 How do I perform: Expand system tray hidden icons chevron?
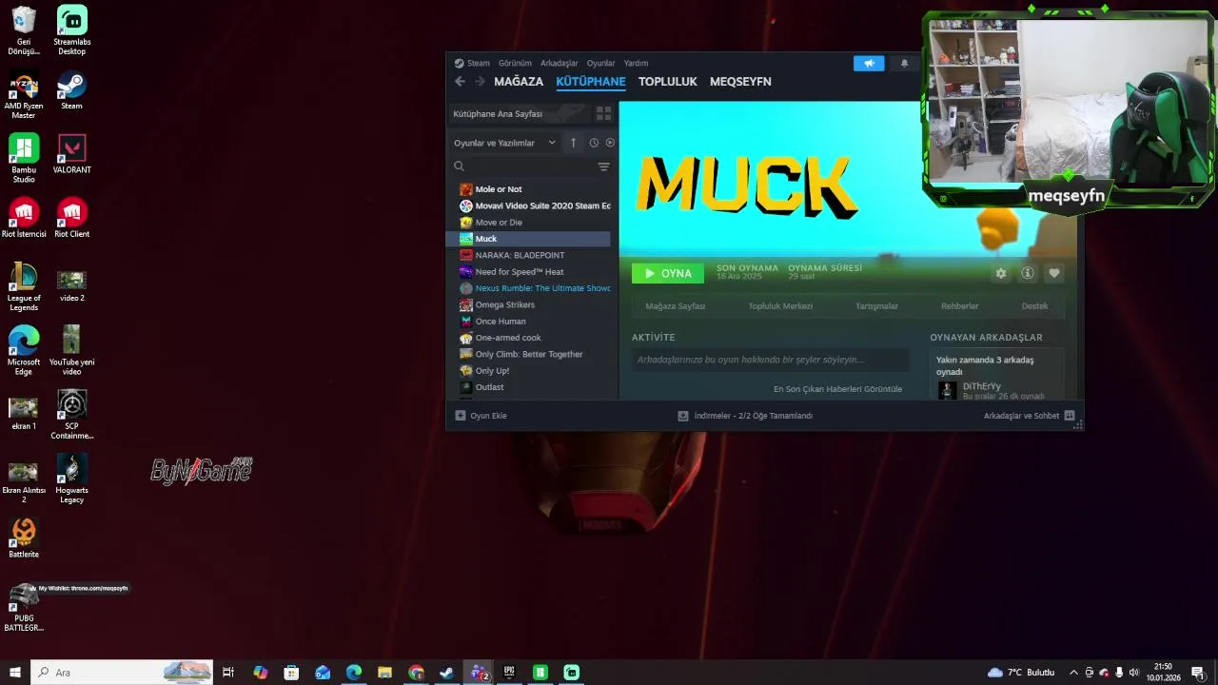[x=1073, y=673]
